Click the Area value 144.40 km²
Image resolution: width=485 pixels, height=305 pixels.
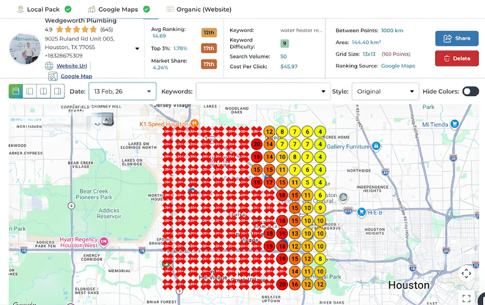click(x=366, y=42)
